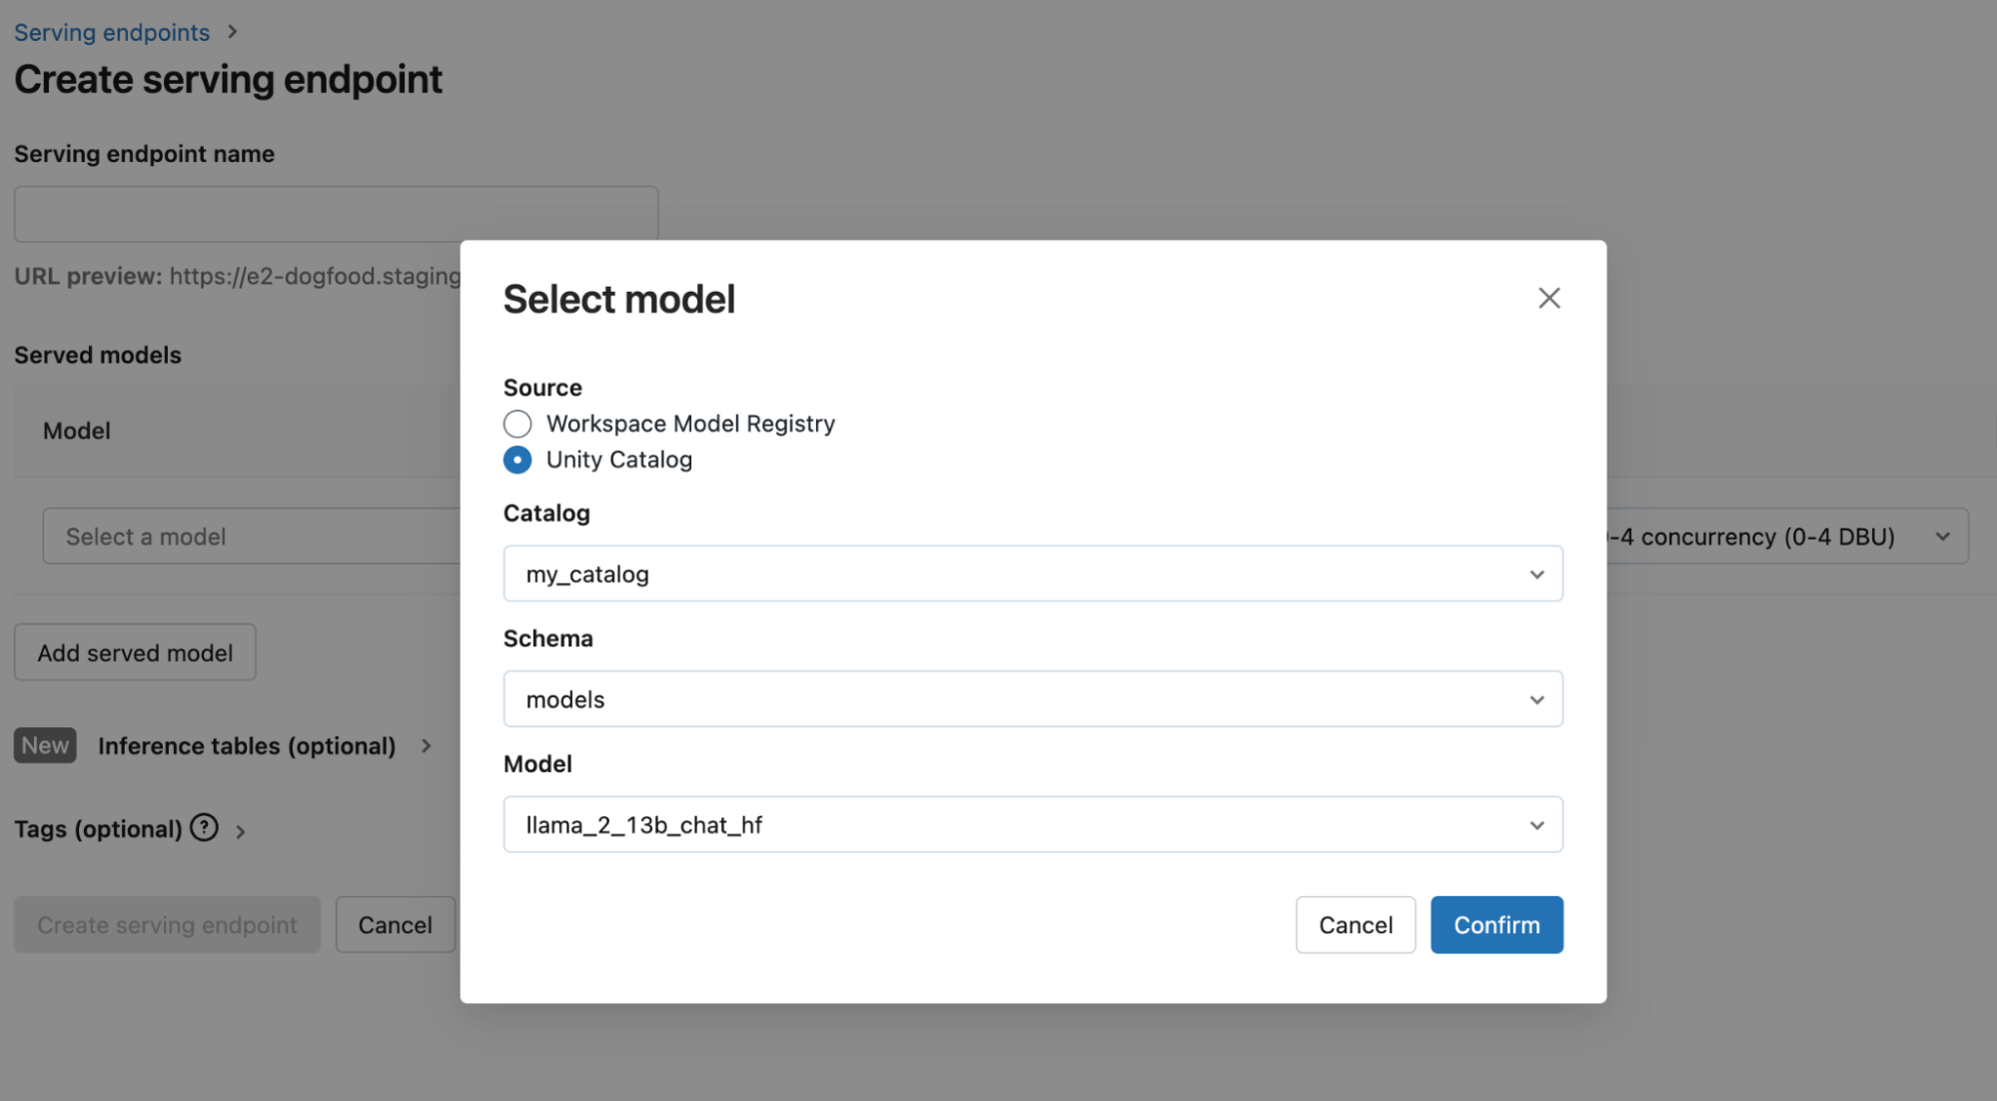
Task: Click the Cancel button to dismiss
Action: coord(1356,923)
